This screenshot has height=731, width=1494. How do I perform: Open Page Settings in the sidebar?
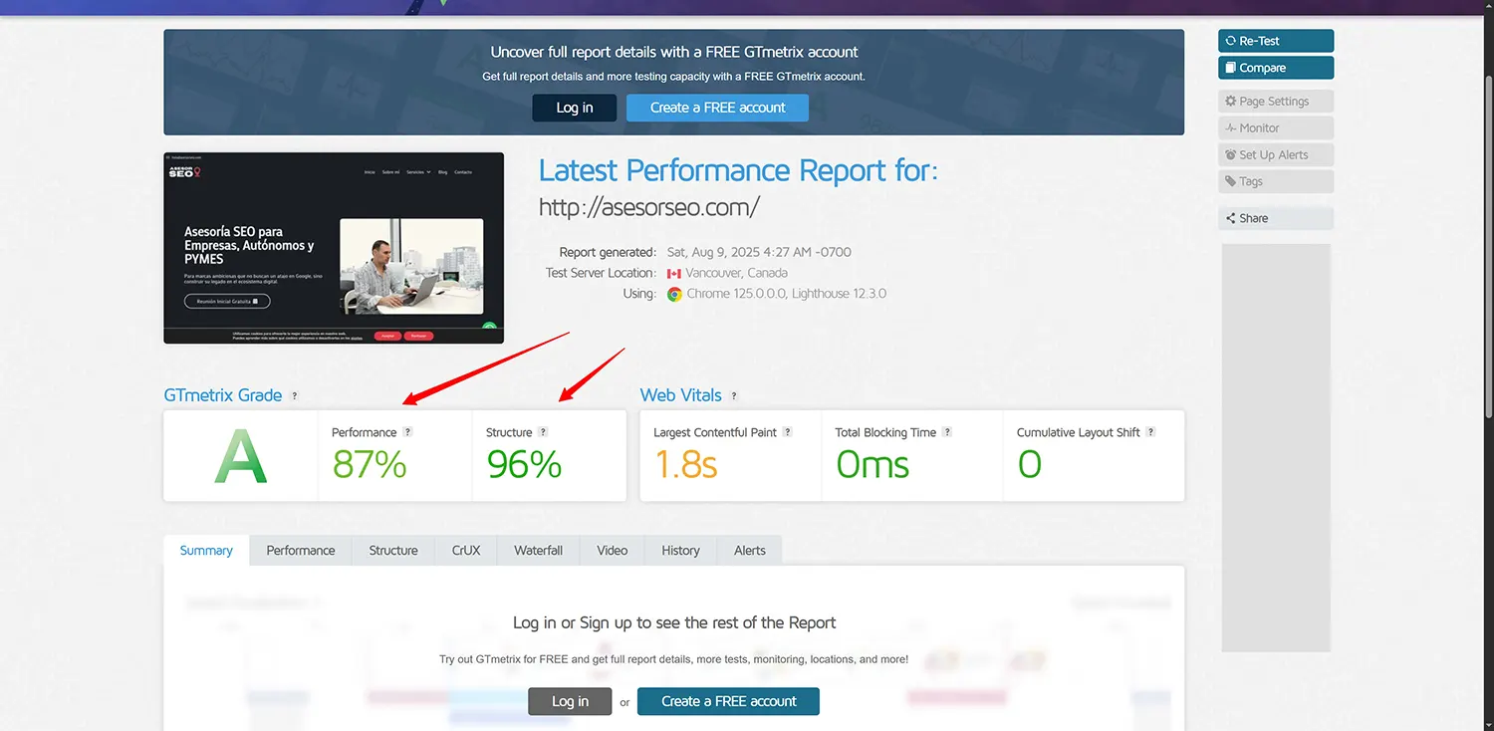[x=1275, y=102]
